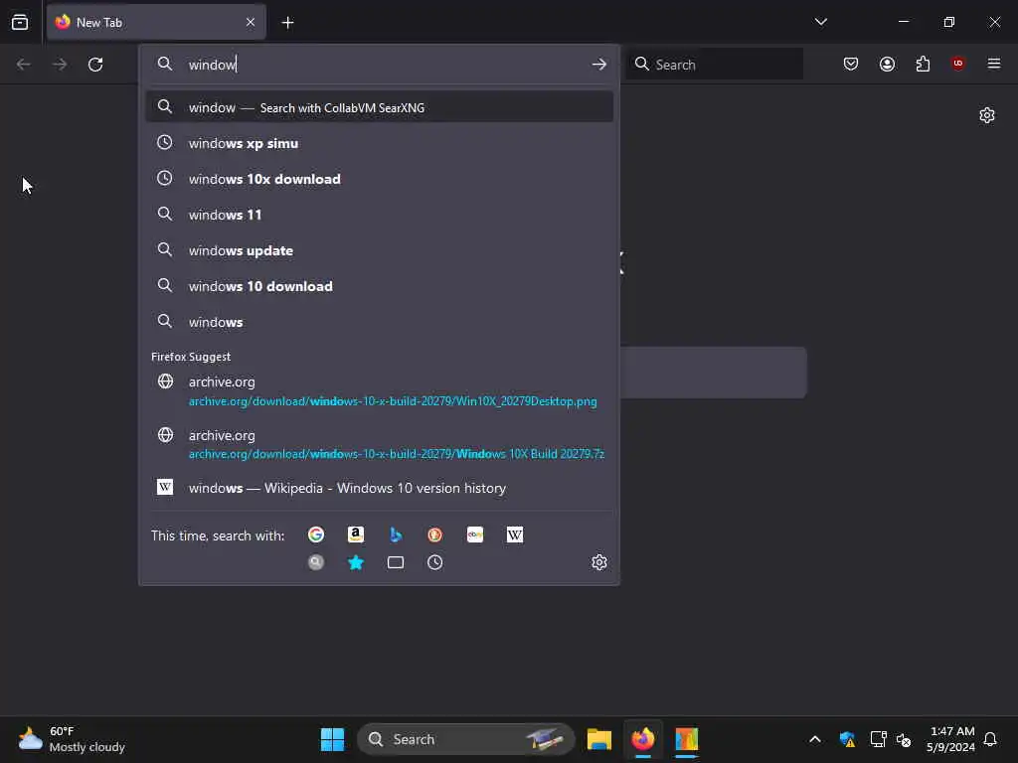The image size is (1018, 763).
Task: Click the address bar containing 'window'
Action: click(379, 65)
